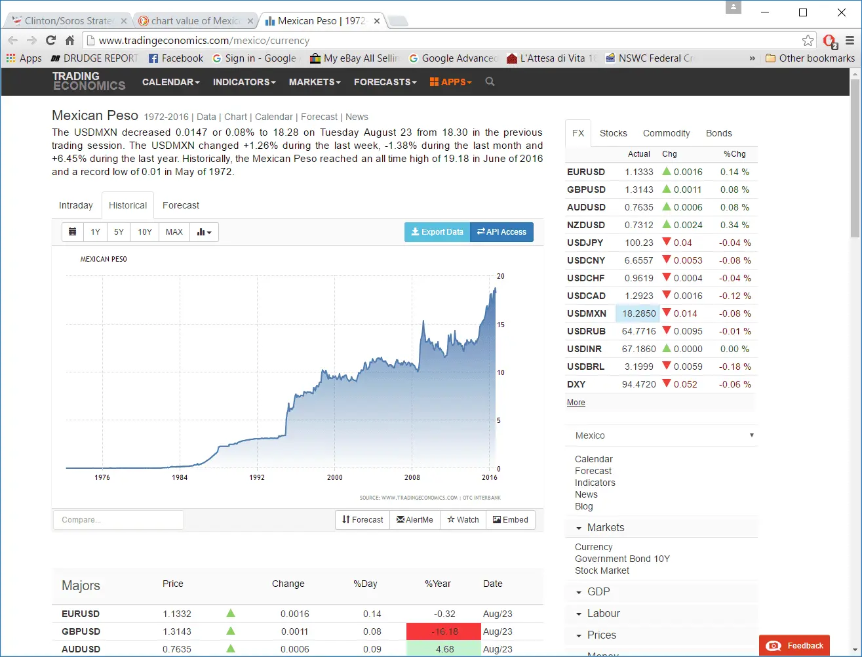862x657 pixels.
Task: Click the calendar date range icon
Action: pos(73,232)
